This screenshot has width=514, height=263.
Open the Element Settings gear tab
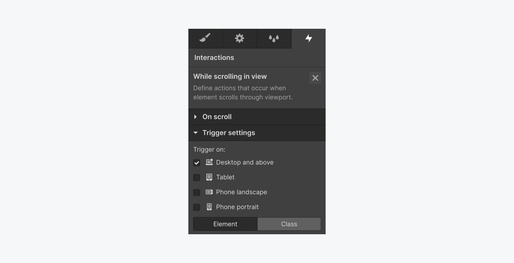[x=240, y=38]
